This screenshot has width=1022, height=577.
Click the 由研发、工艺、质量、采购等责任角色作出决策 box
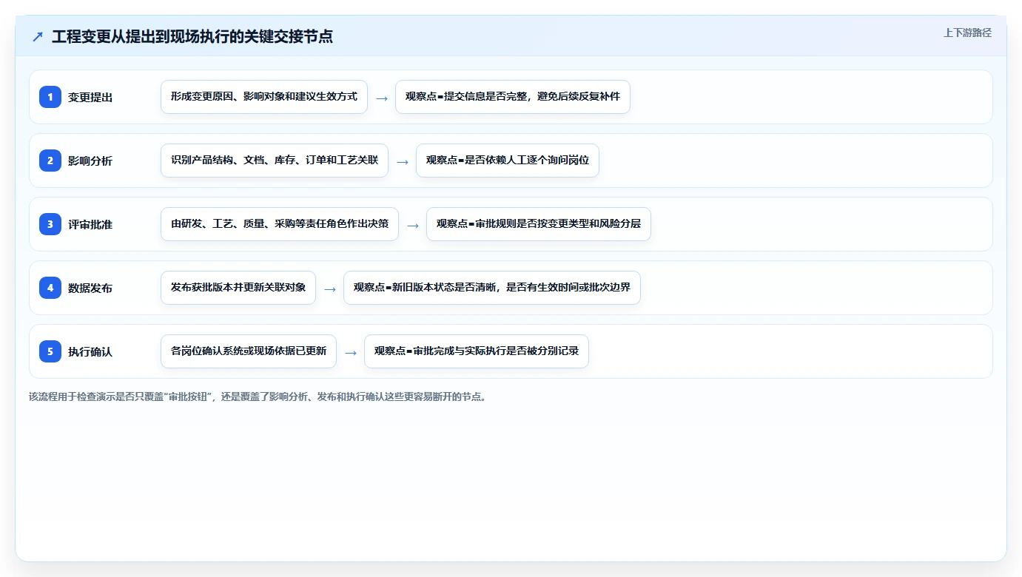(x=280, y=224)
